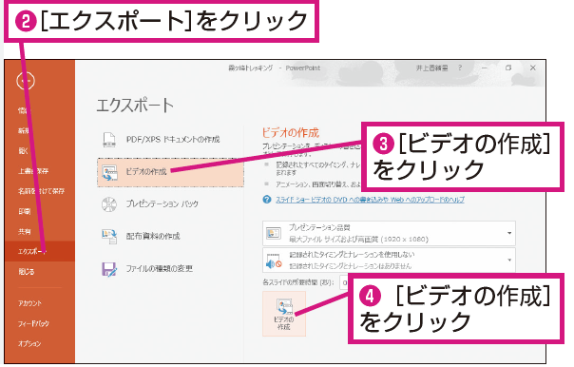Open the 印刷 sidebar item
Viewport: 574px width, 367px height.
click(25, 211)
